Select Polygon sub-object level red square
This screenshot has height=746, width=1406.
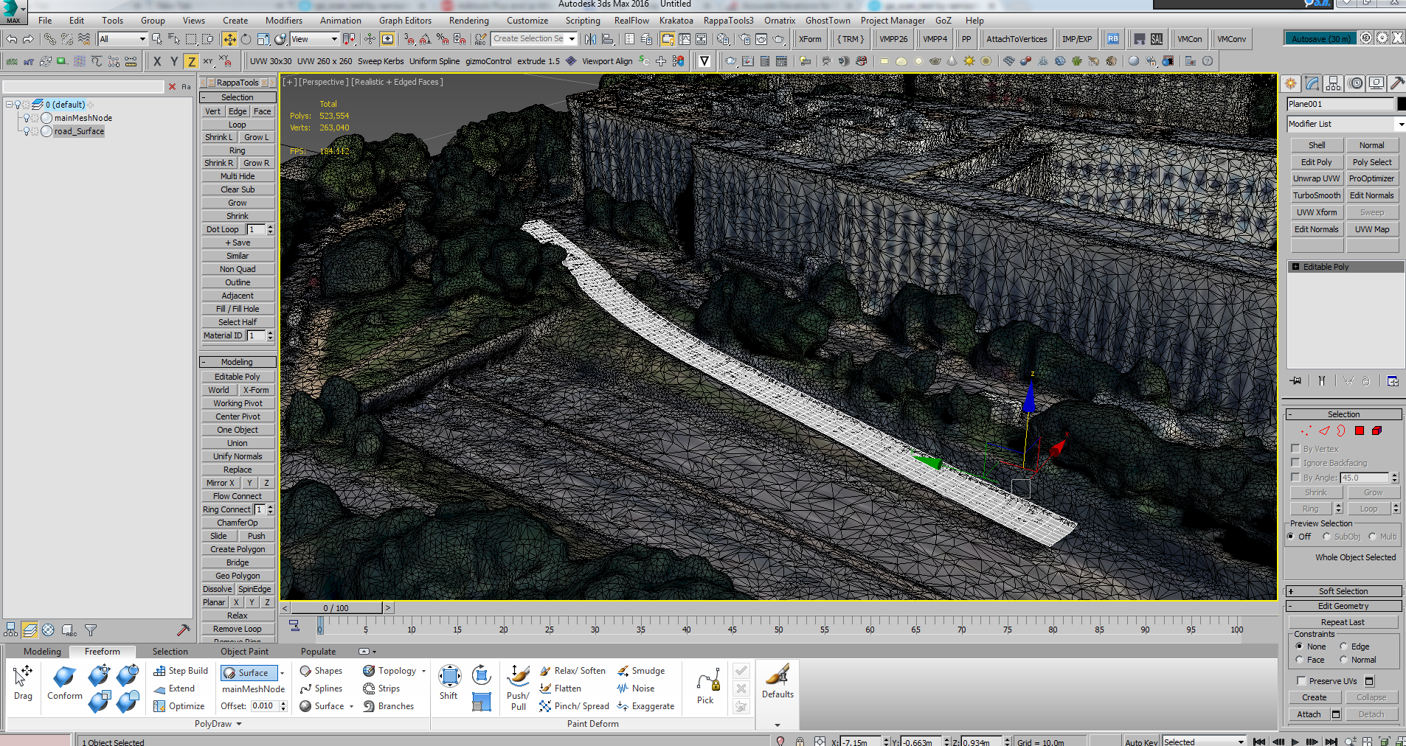pyautogui.click(x=1360, y=430)
